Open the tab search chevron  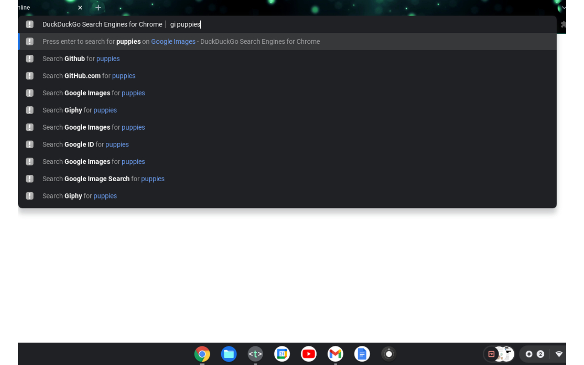point(563,8)
